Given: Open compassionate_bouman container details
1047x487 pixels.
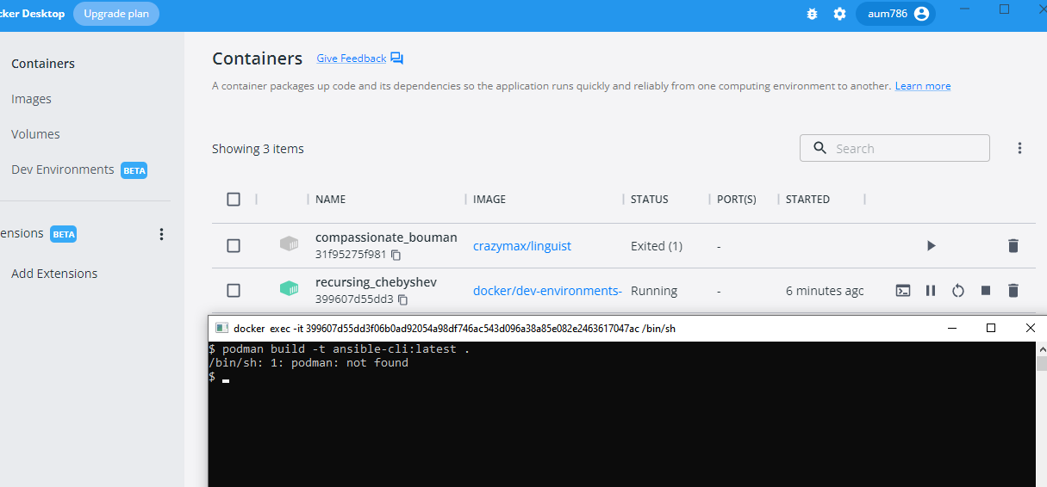Looking at the screenshot, I should [x=386, y=237].
